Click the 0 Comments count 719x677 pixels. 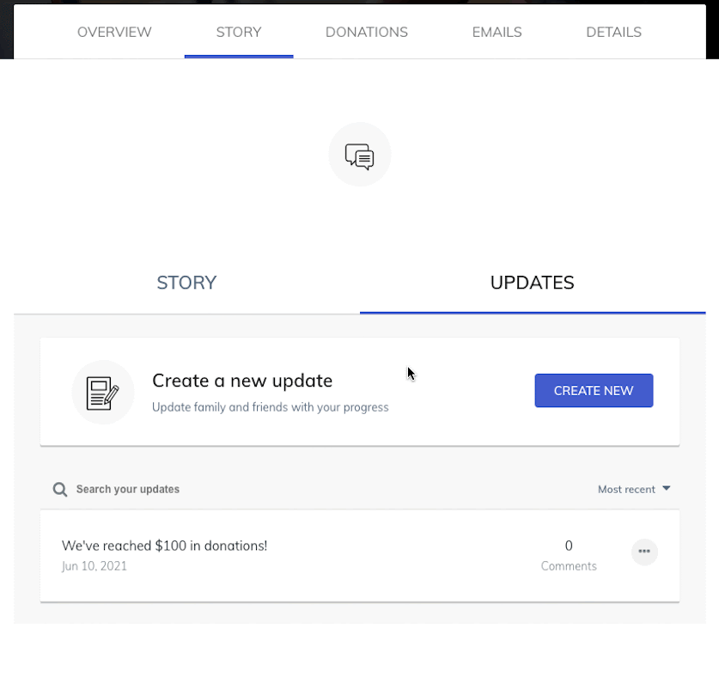tap(569, 556)
